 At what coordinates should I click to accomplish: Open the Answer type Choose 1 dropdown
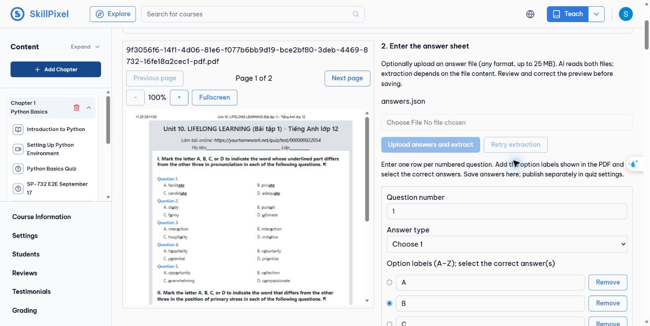click(507, 244)
